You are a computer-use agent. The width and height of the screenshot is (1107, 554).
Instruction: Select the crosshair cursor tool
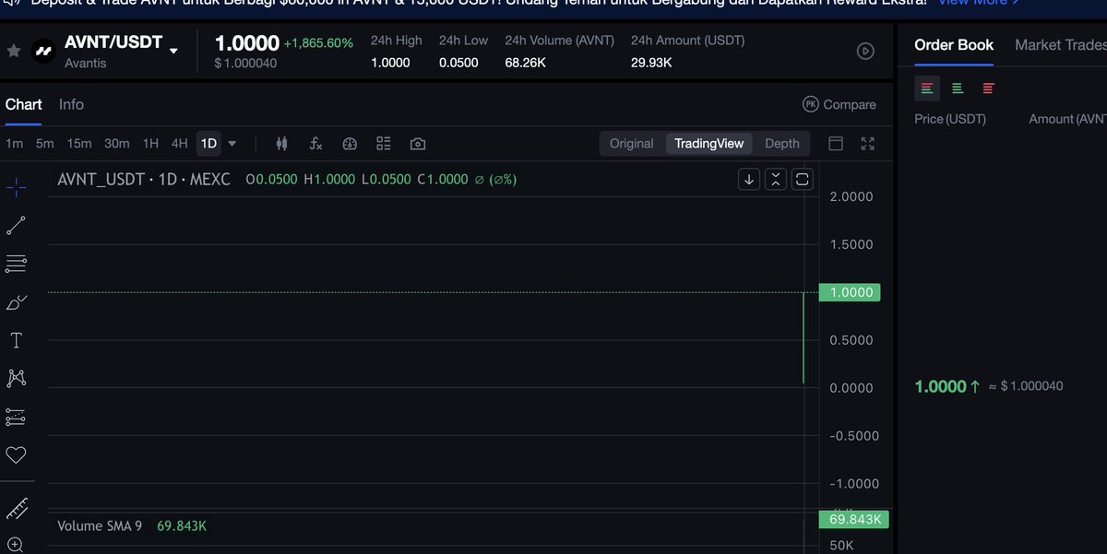[17, 187]
